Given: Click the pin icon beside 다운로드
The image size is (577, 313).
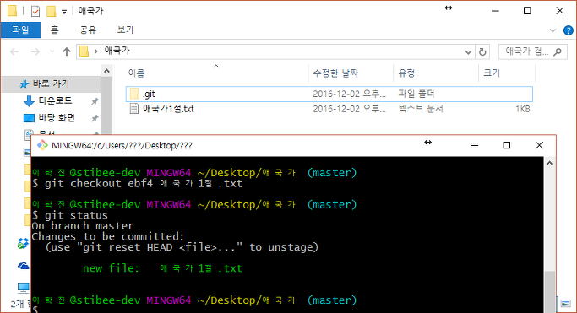Looking at the screenshot, I should tap(95, 101).
